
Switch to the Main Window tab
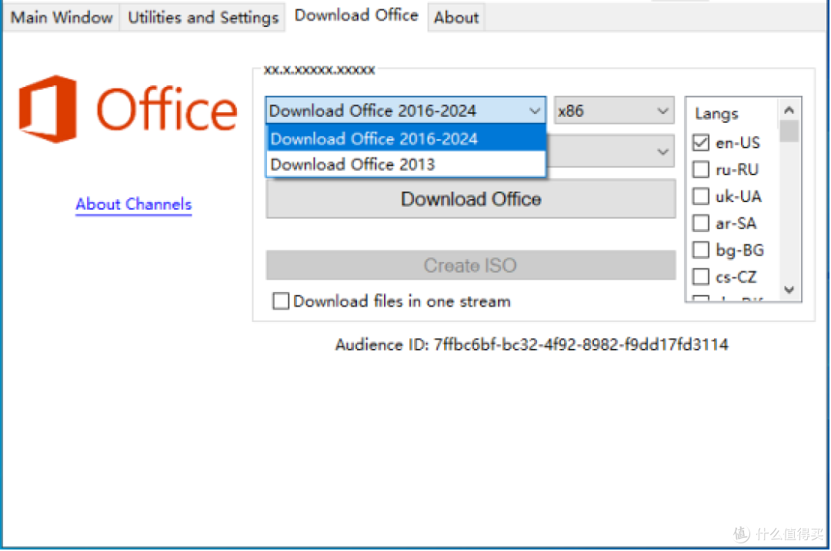[62, 18]
